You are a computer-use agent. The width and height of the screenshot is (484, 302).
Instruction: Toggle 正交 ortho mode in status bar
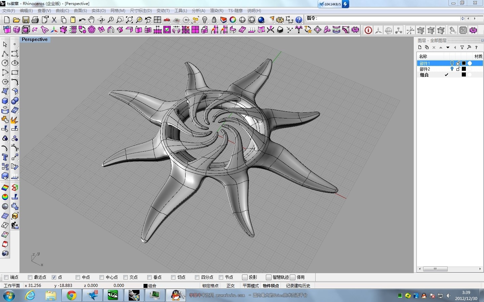(x=231, y=286)
